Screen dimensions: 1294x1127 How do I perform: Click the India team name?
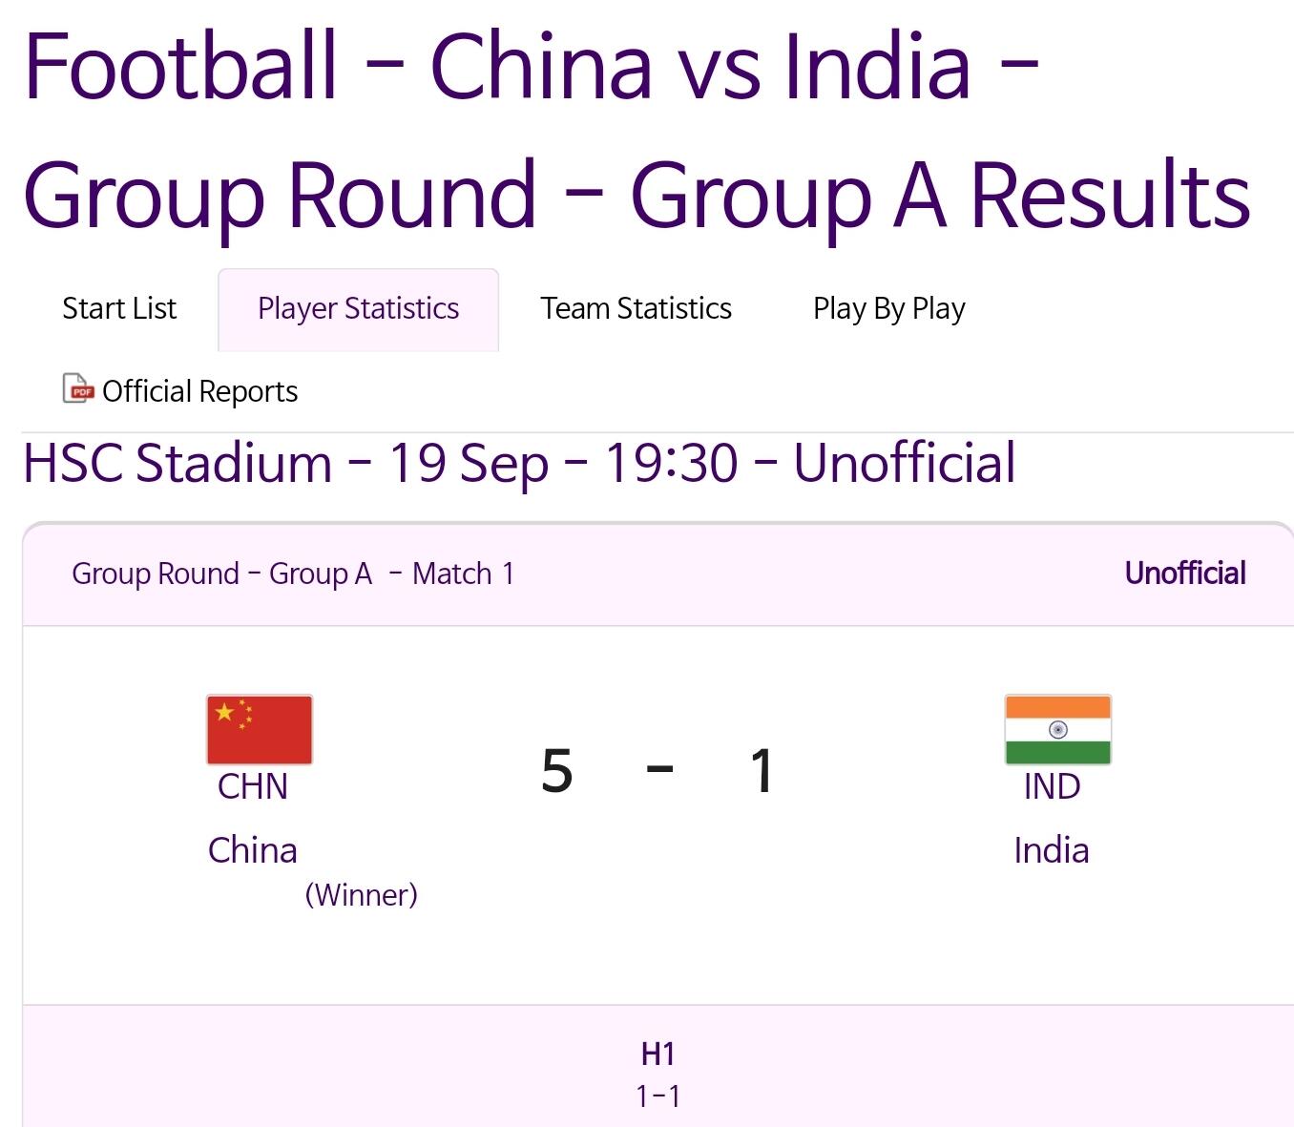coord(1052,849)
